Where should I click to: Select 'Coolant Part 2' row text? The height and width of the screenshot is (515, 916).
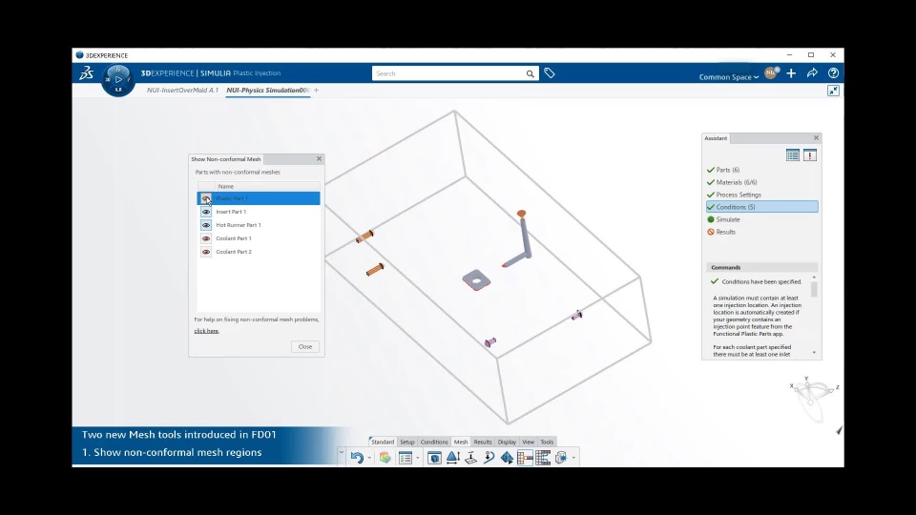(x=234, y=252)
